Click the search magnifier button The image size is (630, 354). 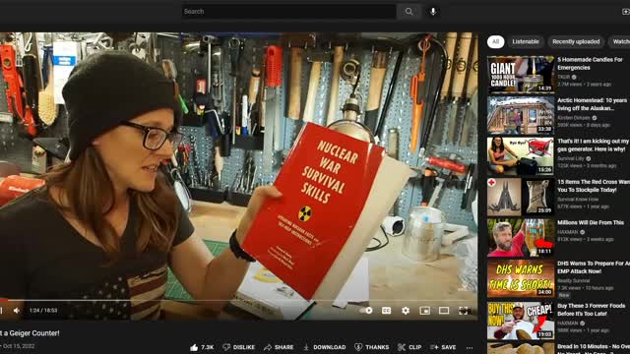coord(409,12)
